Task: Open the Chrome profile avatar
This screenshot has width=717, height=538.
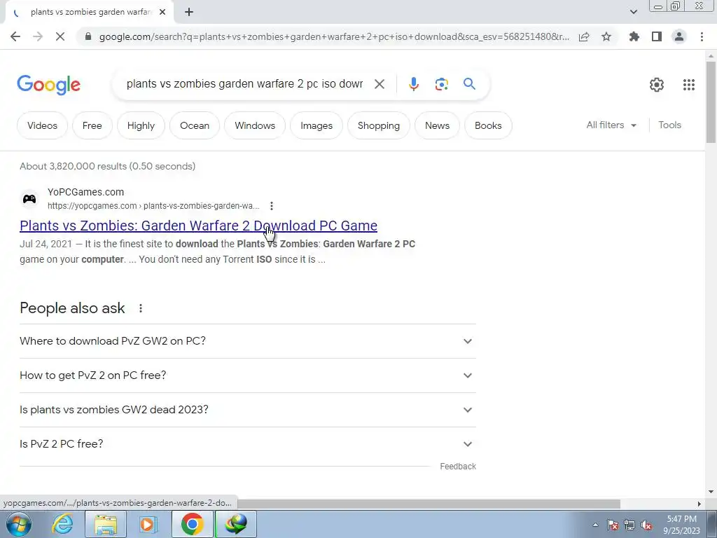Action: pos(679,36)
